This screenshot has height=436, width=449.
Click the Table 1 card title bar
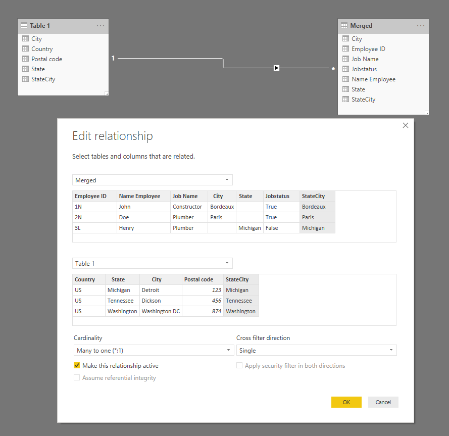coord(63,26)
